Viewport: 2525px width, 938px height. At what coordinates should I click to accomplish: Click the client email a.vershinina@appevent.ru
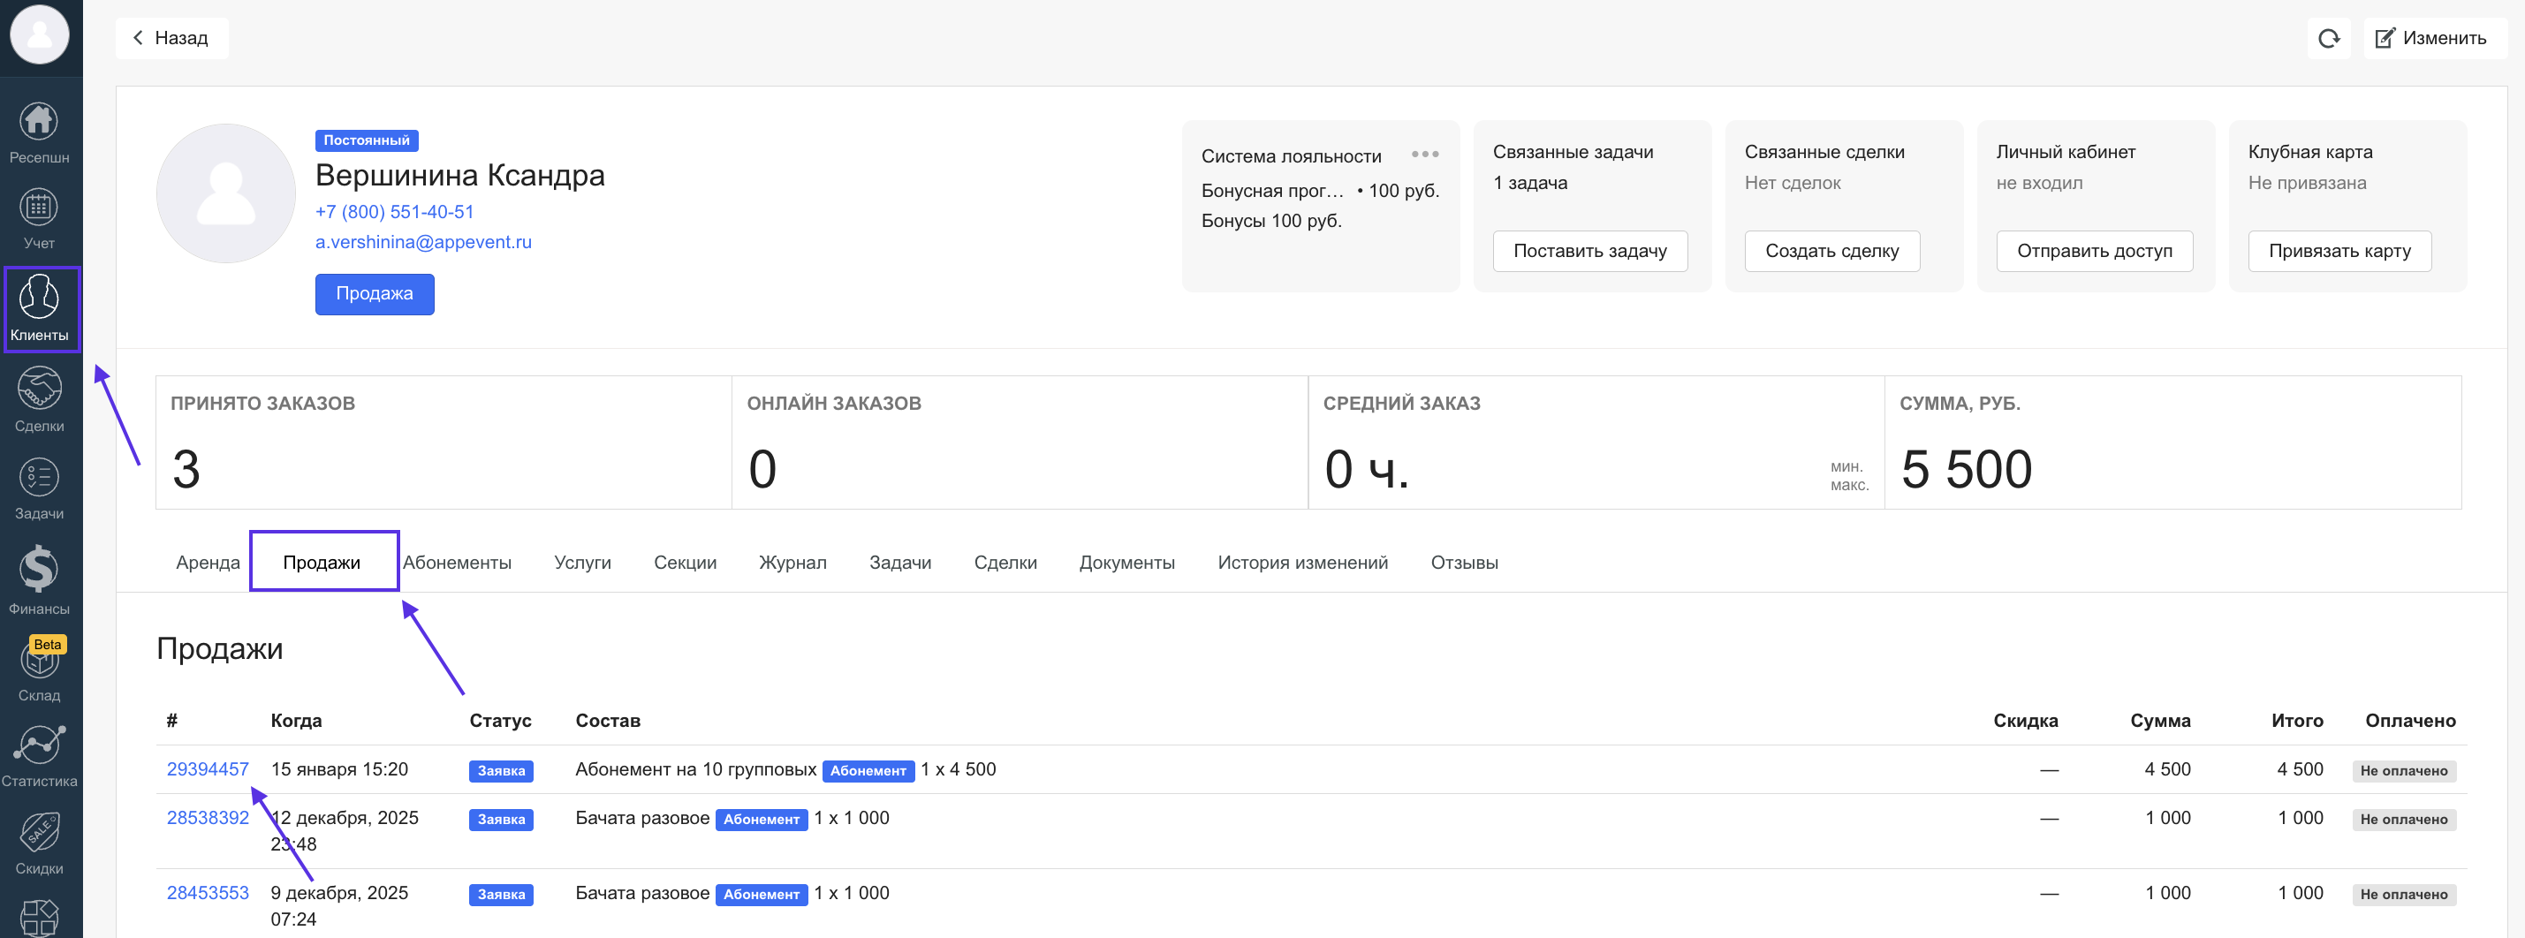(x=422, y=242)
